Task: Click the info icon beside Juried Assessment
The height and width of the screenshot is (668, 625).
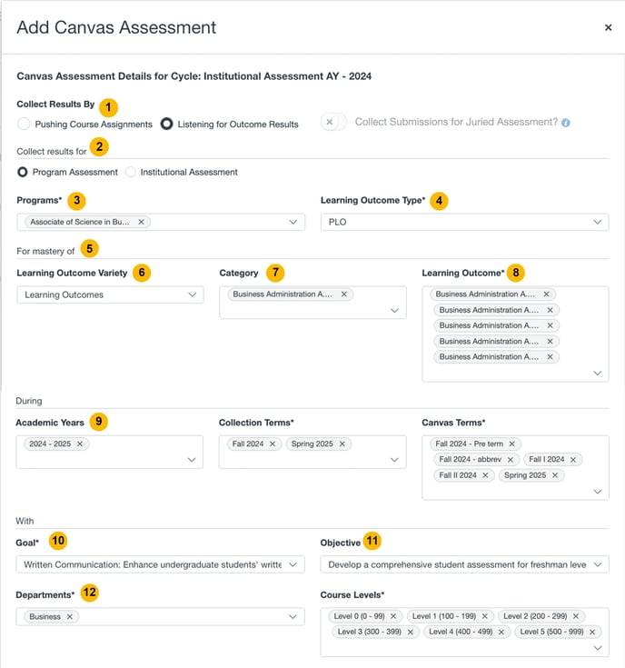Action: tap(565, 123)
